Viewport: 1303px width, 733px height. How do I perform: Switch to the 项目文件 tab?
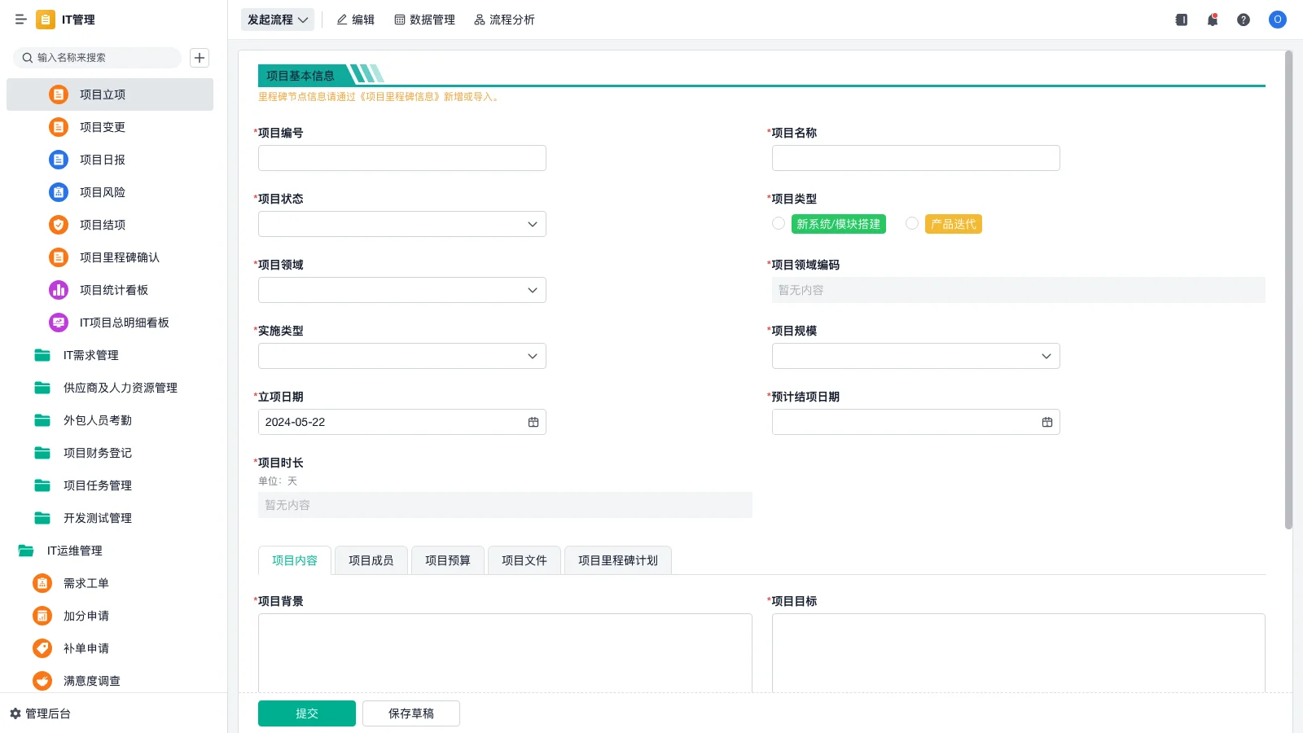click(x=524, y=560)
